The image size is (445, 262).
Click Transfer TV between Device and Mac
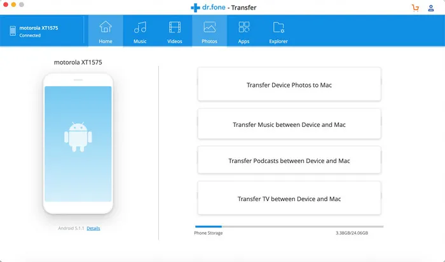click(x=289, y=198)
